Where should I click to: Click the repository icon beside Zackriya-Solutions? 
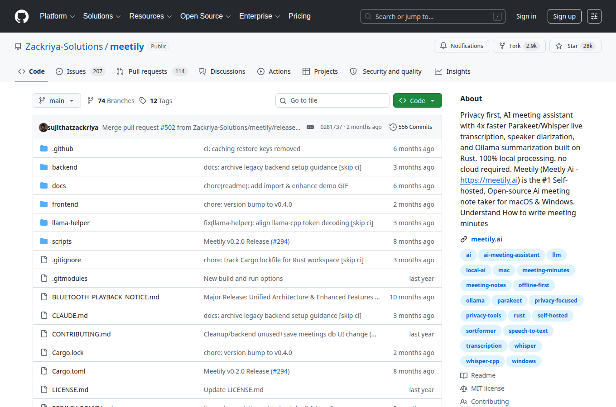click(x=18, y=47)
